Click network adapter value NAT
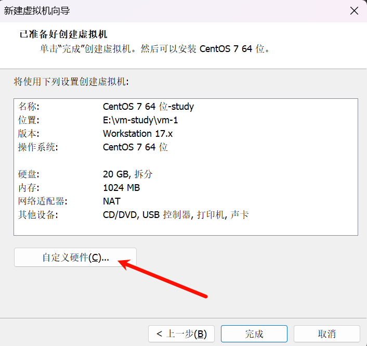 pos(112,201)
